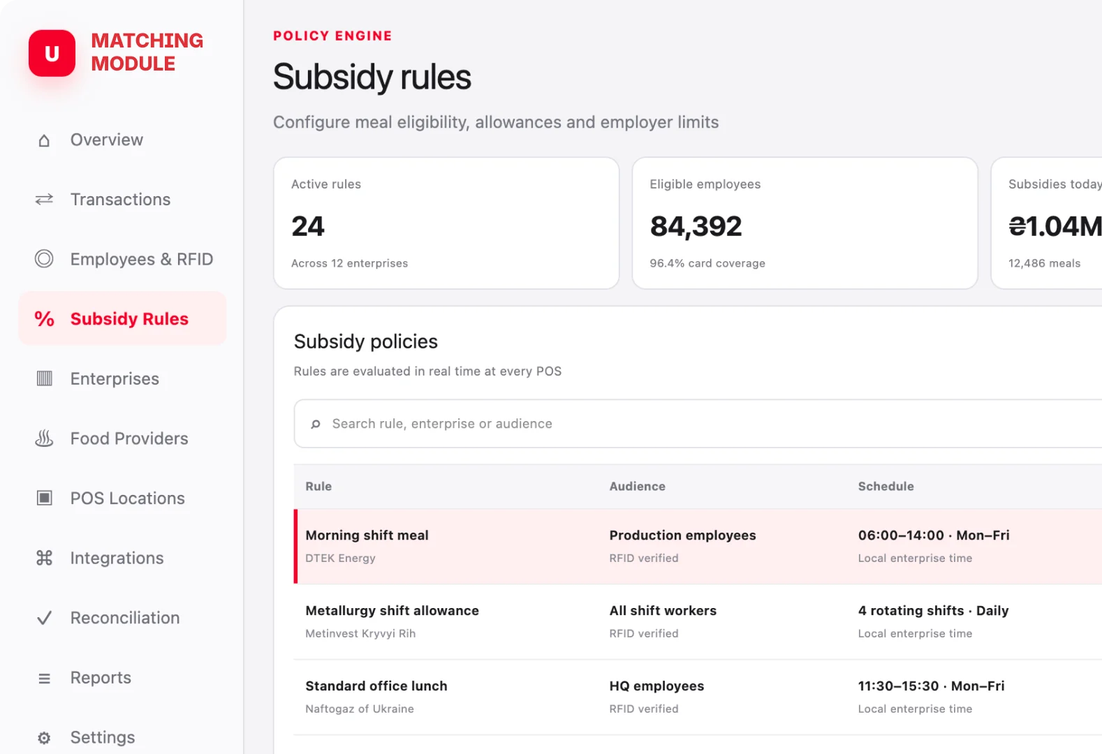Click the Reports list icon
Viewport: 1102px width, 754px height.
44,678
